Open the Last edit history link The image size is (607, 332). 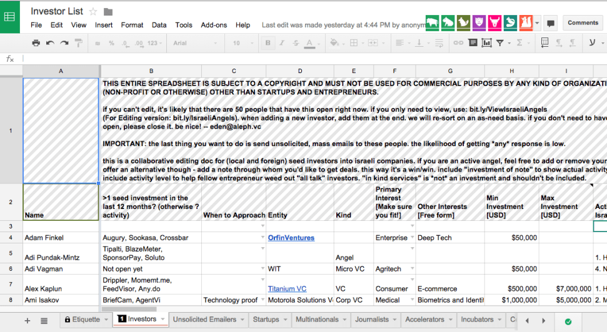pos(344,25)
